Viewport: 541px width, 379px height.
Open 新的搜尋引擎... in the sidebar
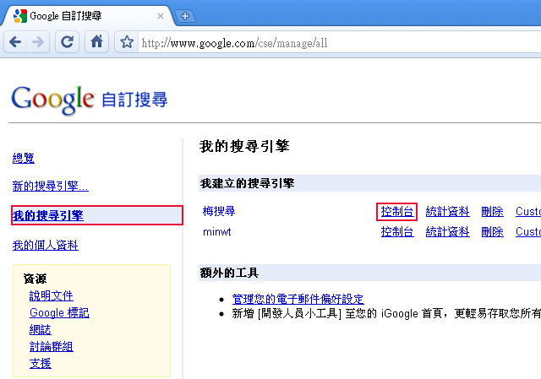coord(51,186)
